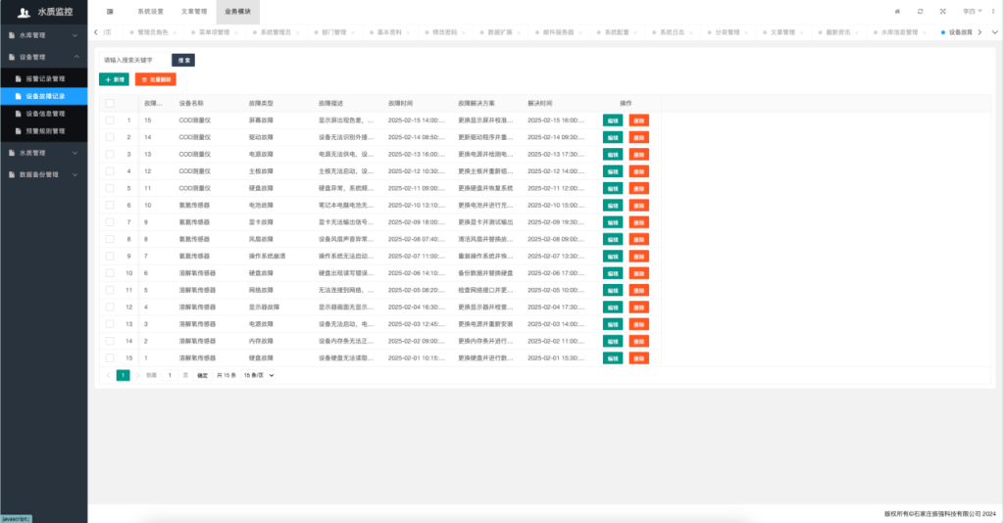Select the checkbox for row 15
The height and width of the screenshot is (523, 1004).
[110, 358]
